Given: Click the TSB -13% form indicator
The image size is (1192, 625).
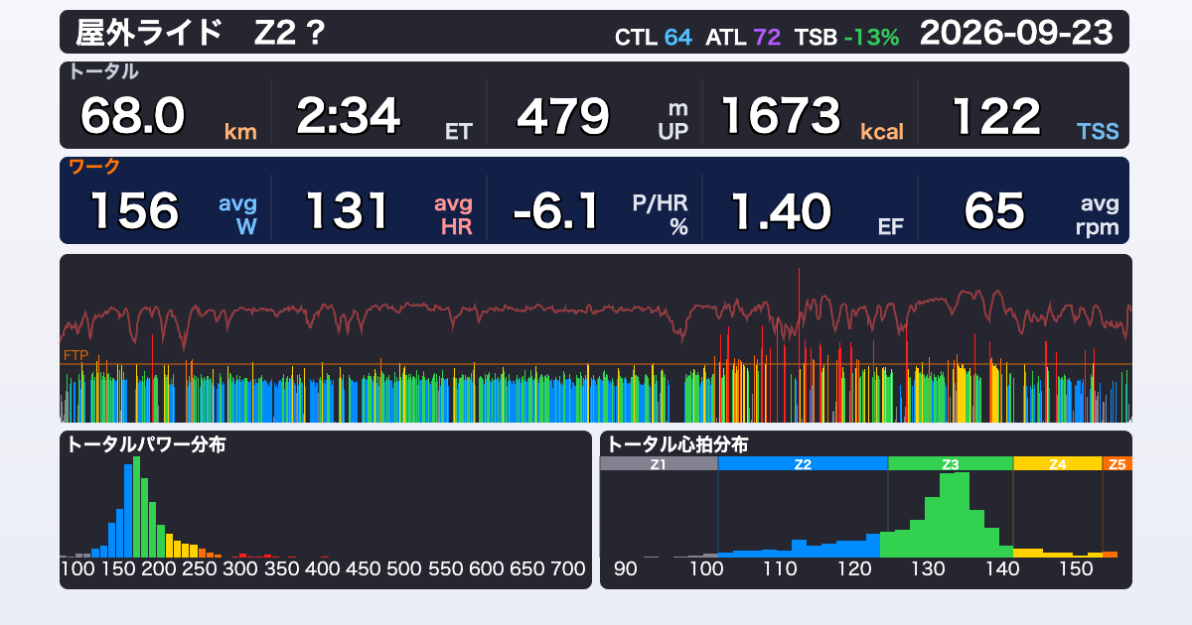Looking at the screenshot, I should (847, 38).
